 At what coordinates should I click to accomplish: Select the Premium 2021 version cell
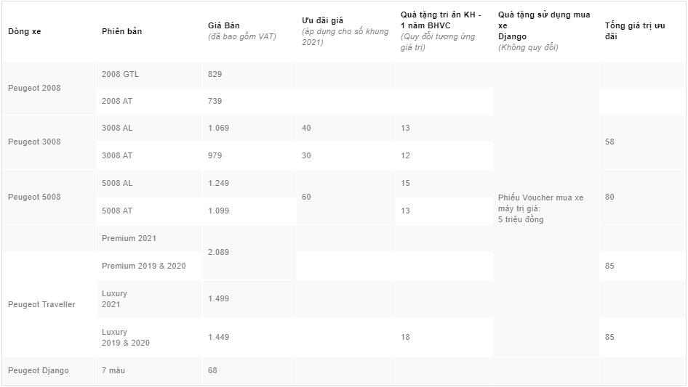[129, 238]
